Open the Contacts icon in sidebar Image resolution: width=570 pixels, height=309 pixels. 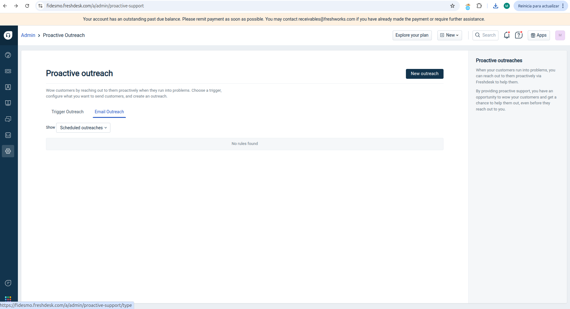click(8, 87)
